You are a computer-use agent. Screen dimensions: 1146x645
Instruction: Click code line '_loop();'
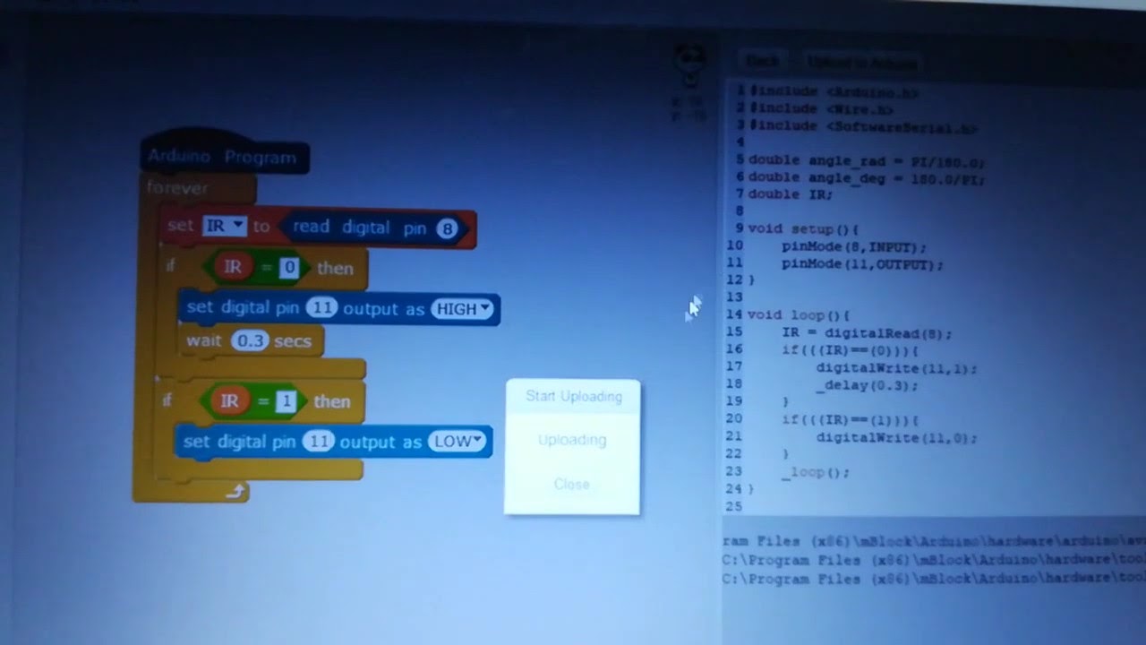[815, 472]
